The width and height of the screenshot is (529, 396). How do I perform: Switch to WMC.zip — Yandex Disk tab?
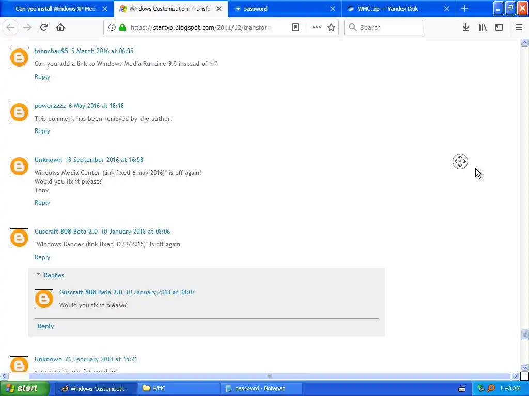pos(399,9)
